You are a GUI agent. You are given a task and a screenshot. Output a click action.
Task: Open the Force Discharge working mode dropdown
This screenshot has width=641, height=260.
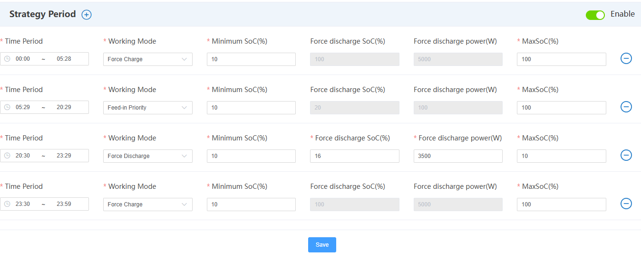147,156
